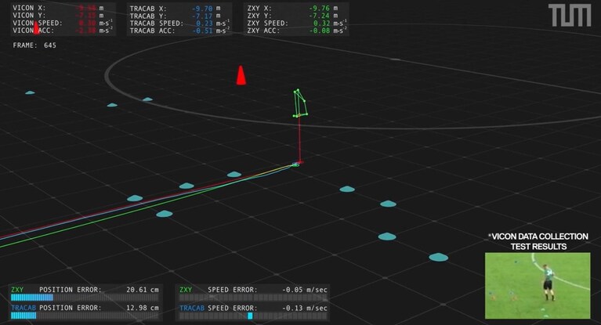Click the 20.61 cm position error value
Image resolution: width=601 pixels, height=325 pixels.
click(143, 290)
